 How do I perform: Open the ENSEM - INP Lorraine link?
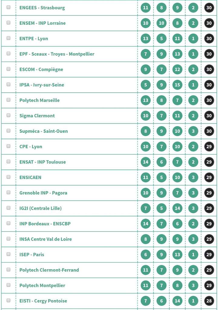(x=42, y=23)
